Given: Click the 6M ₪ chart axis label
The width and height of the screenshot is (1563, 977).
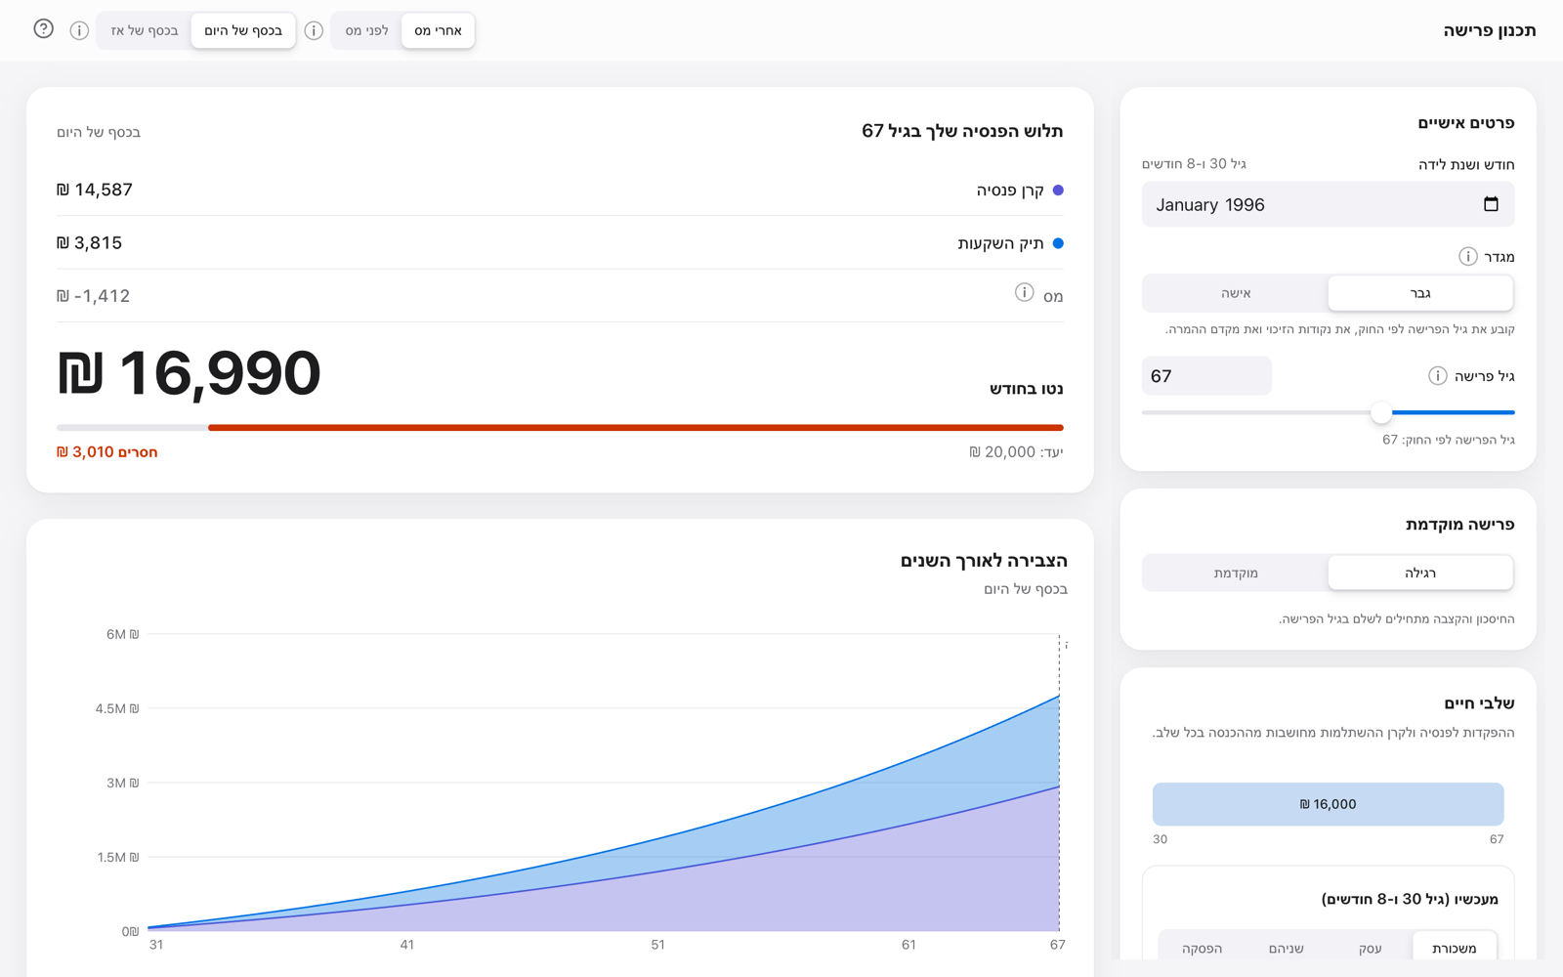Looking at the screenshot, I should click(x=122, y=634).
